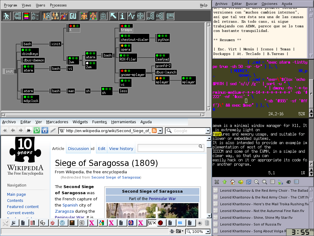Click the Wikipedia search magnifier button

pyautogui.click(x=201, y=146)
